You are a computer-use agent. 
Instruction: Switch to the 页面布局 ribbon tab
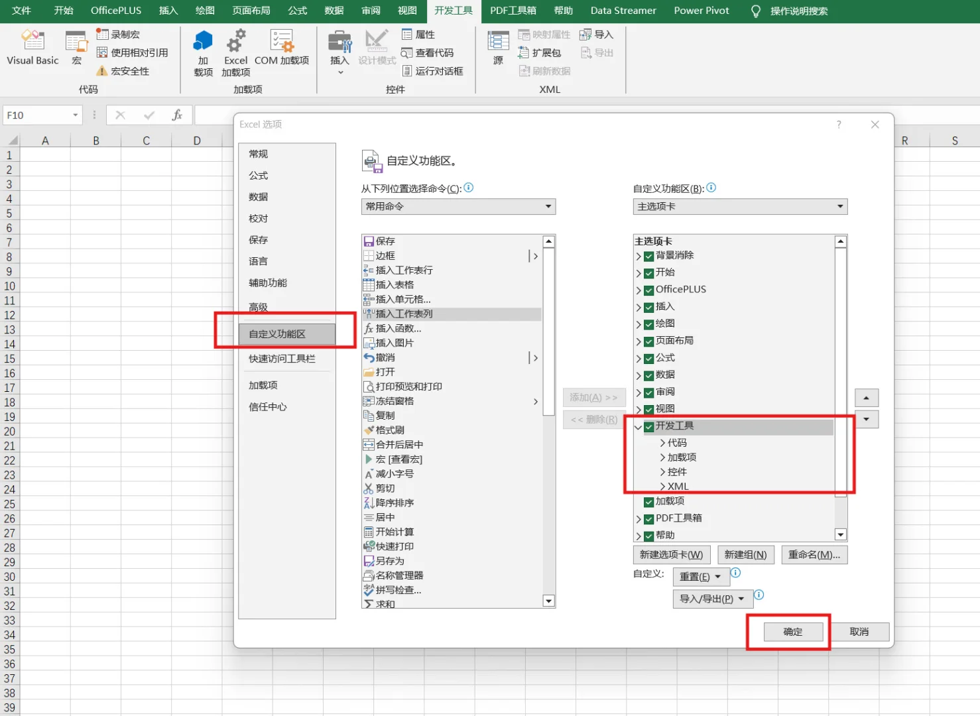[251, 11]
